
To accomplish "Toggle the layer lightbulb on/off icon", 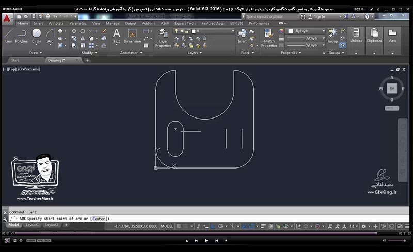I will point(176,31).
